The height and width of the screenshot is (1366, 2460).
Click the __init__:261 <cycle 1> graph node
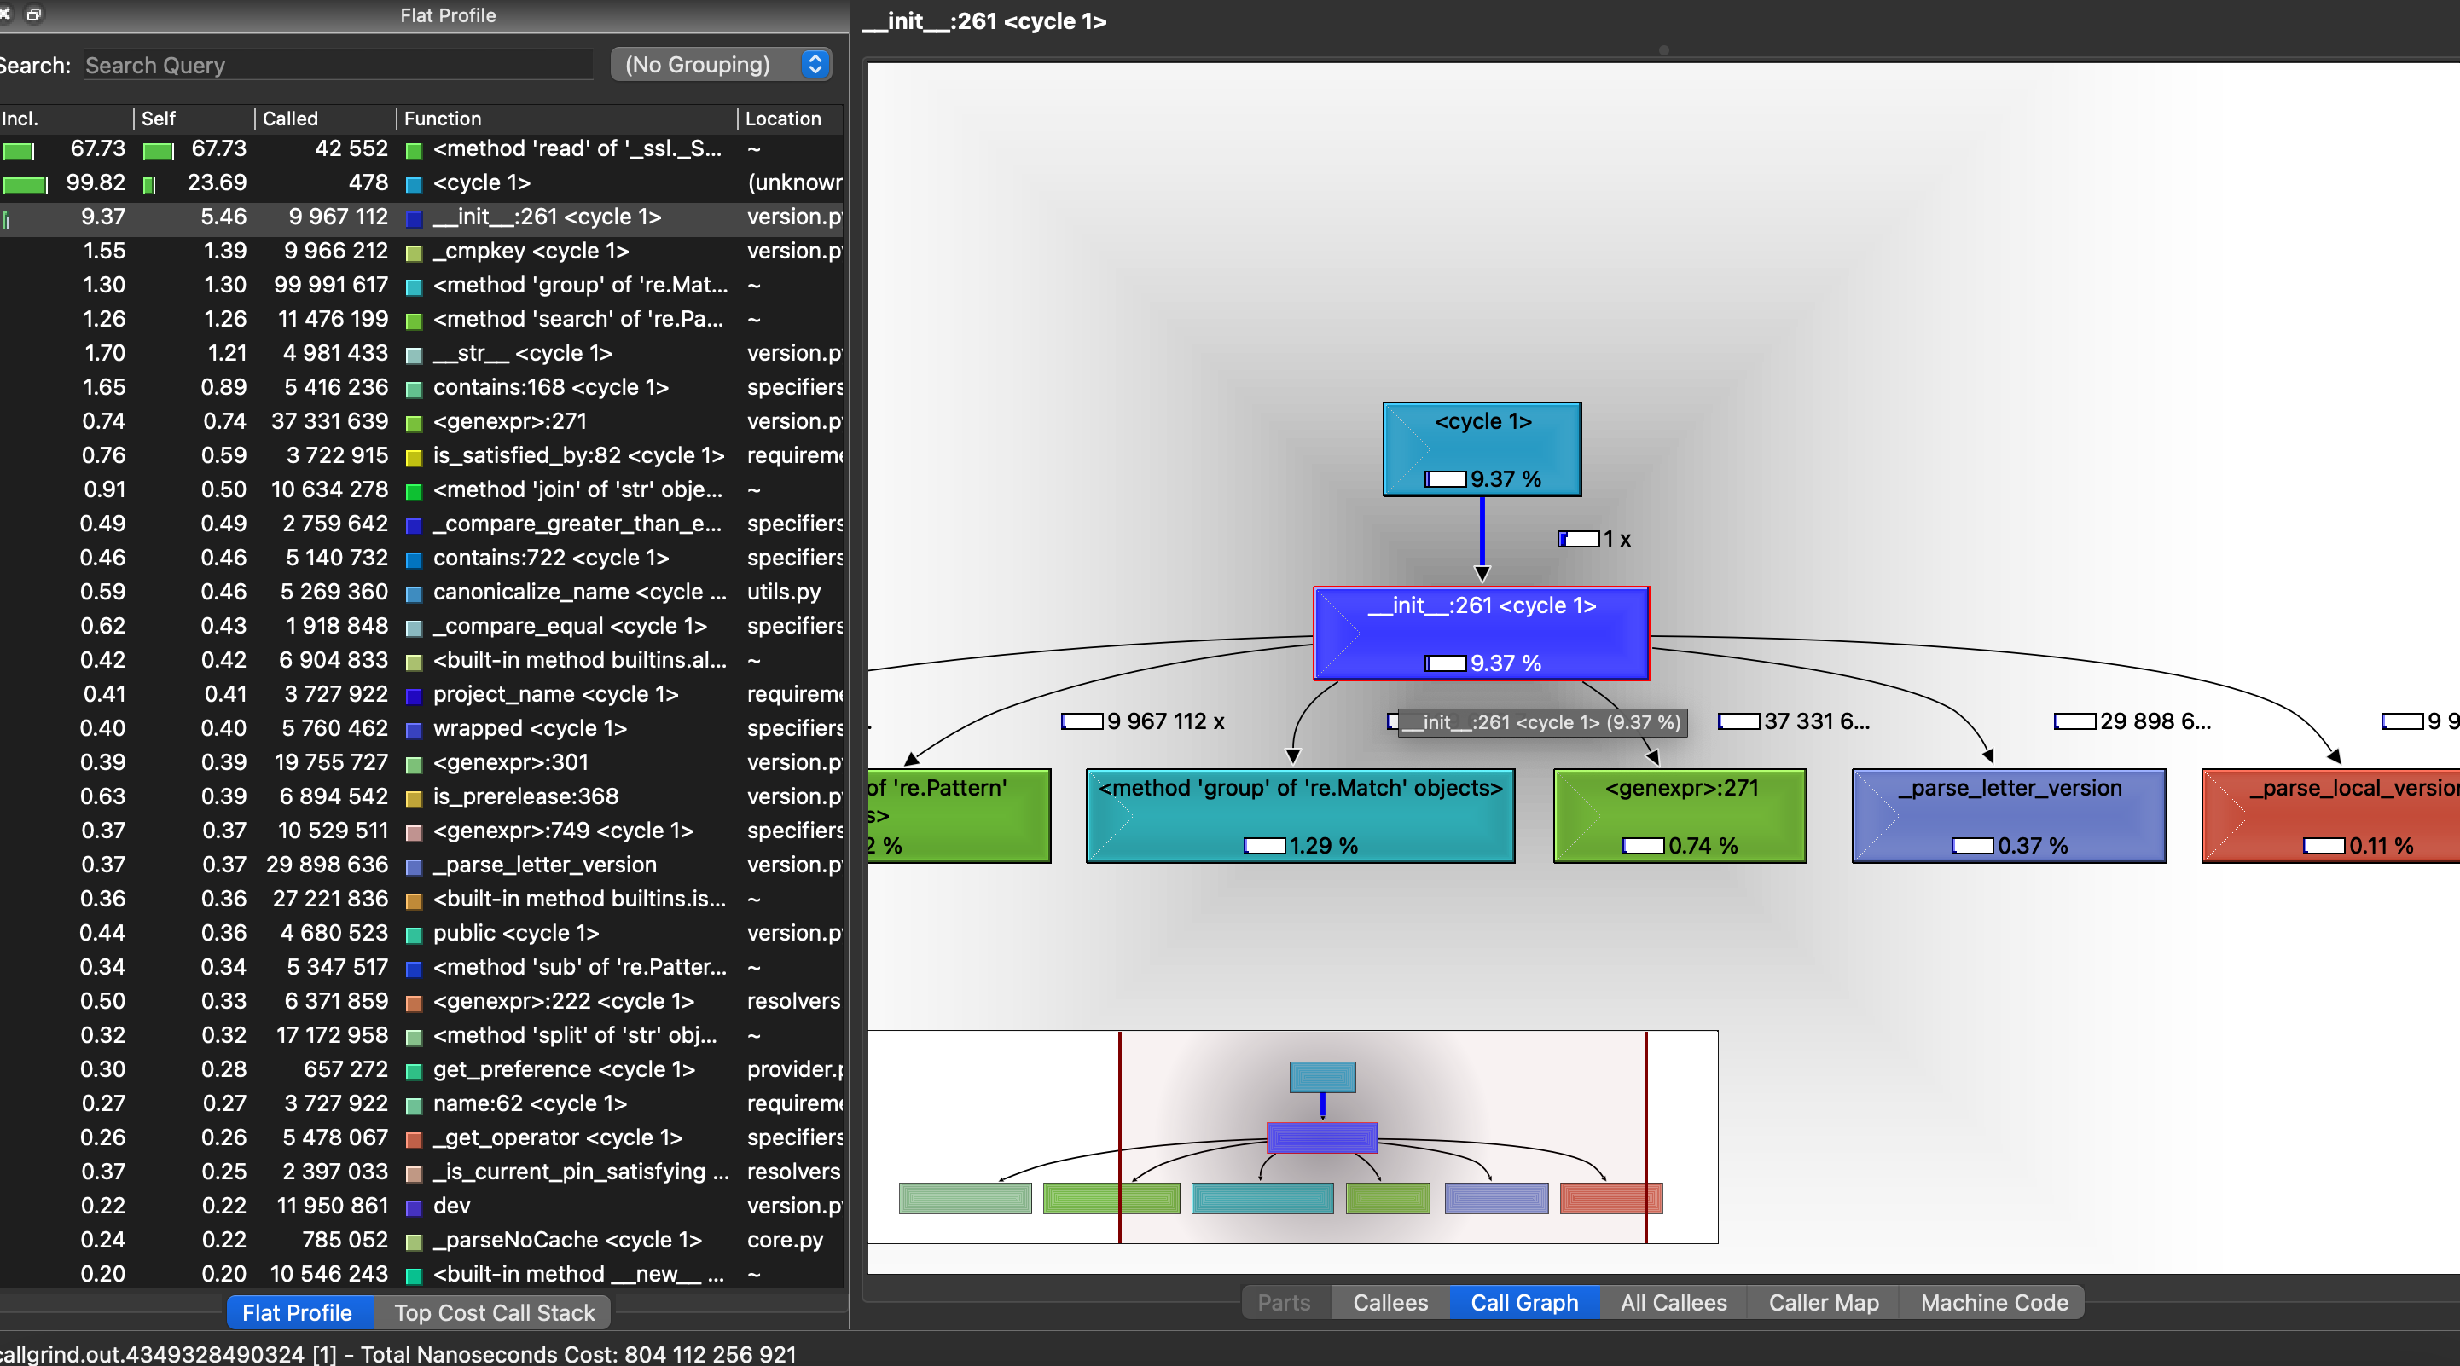pos(1481,633)
